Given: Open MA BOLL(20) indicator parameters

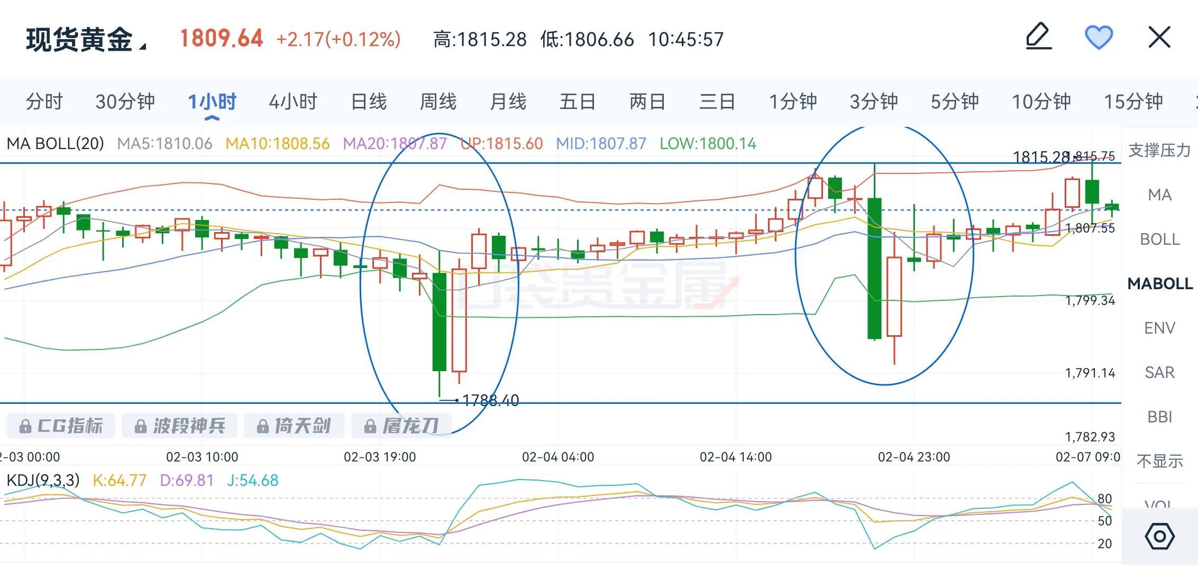Looking at the screenshot, I should (55, 144).
